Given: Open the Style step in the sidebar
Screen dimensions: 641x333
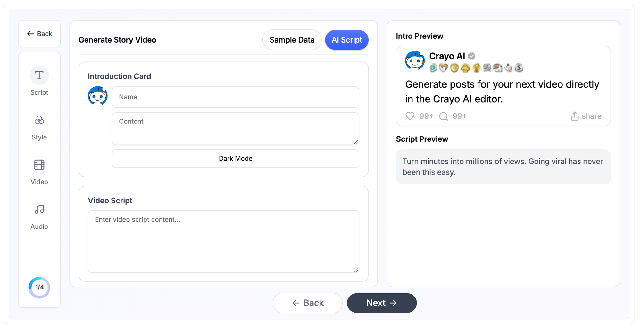Looking at the screenshot, I should [39, 128].
